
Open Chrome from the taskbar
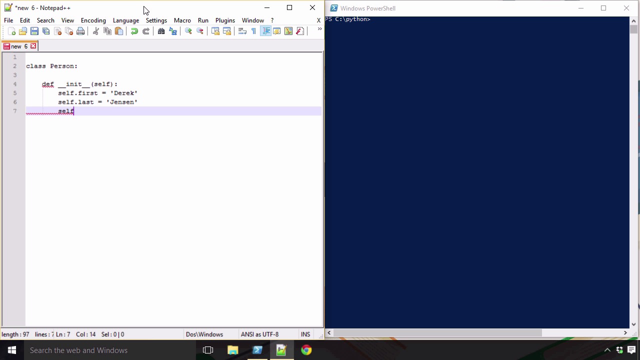pyautogui.click(x=306, y=350)
